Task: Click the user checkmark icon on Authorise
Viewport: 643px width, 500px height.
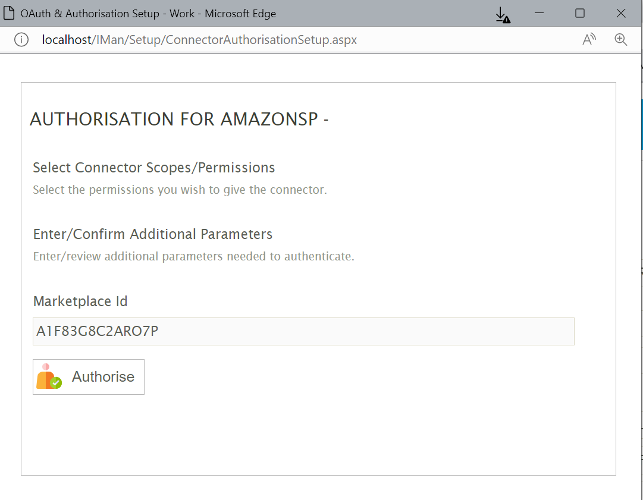Action: (49, 376)
